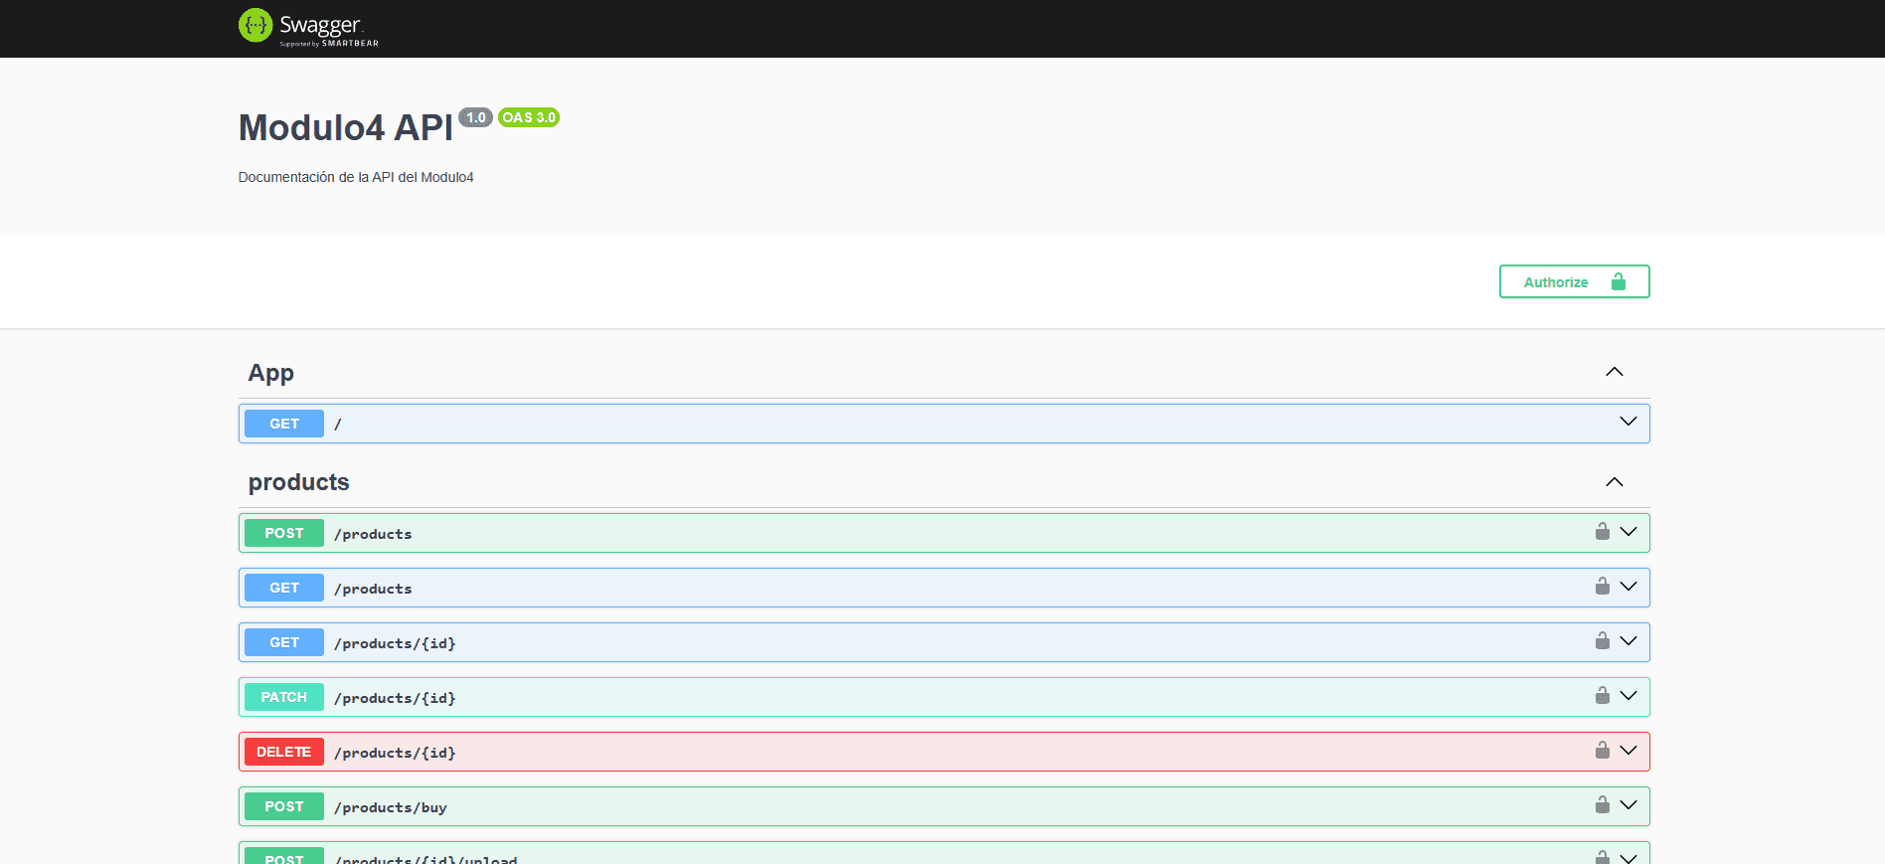The height and width of the screenshot is (864, 1885).
Task: Click lock icon on GET /products/{id}
Action: pos(1602,640)
